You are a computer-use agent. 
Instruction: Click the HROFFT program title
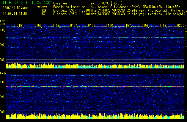click(x=18, y=2)
